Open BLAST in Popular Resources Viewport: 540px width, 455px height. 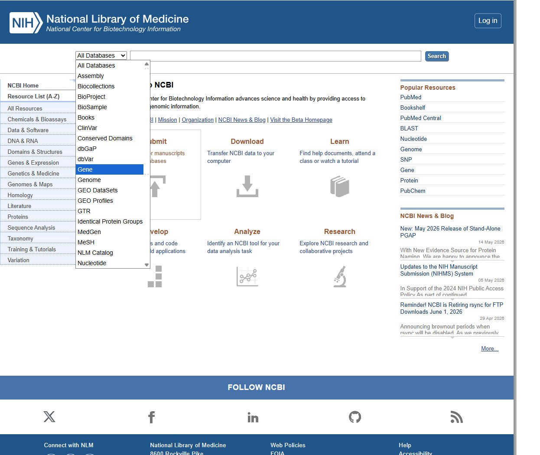pos(409,128)
